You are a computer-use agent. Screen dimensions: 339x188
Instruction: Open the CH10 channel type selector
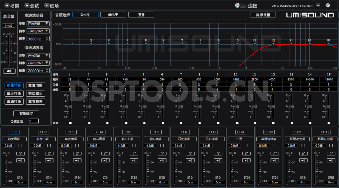269,139
